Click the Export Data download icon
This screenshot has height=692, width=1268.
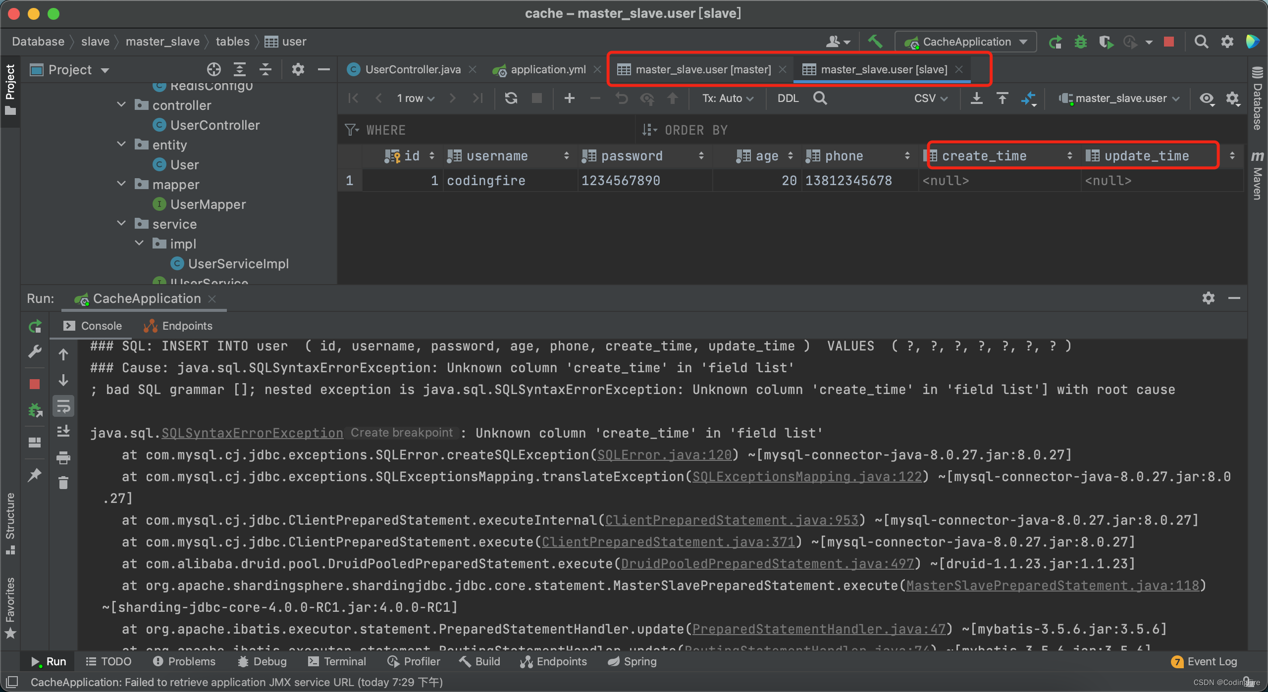point(976,98)
